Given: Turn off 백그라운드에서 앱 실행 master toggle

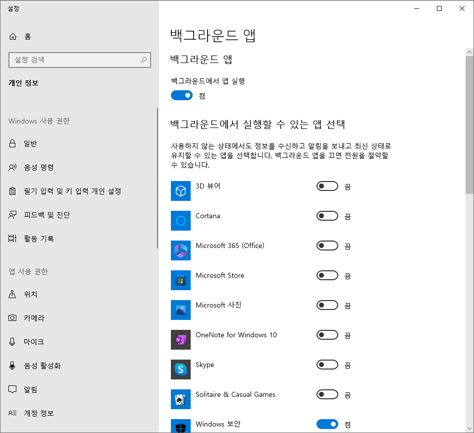Looking at the screenshot, I should click(182, 95).
